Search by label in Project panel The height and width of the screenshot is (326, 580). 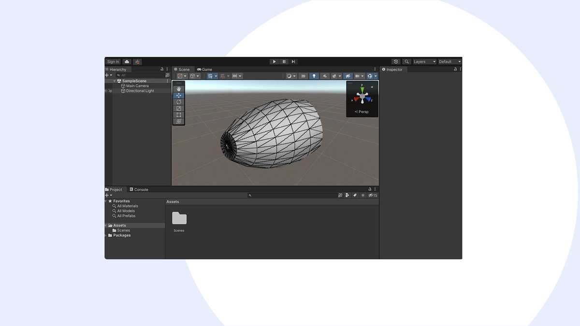pos(355,195)
